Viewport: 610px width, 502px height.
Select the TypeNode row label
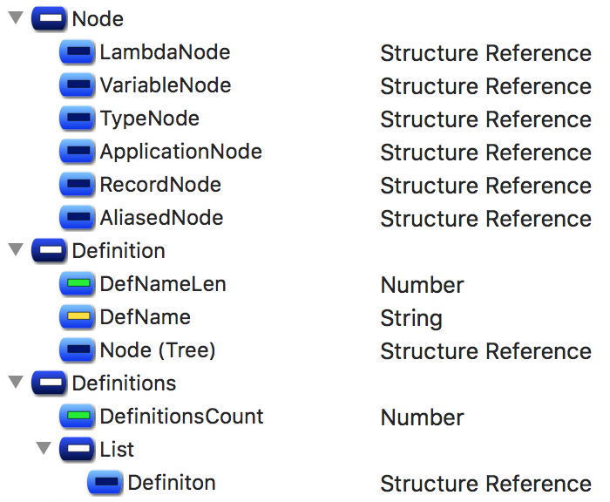tap(149, 119)
